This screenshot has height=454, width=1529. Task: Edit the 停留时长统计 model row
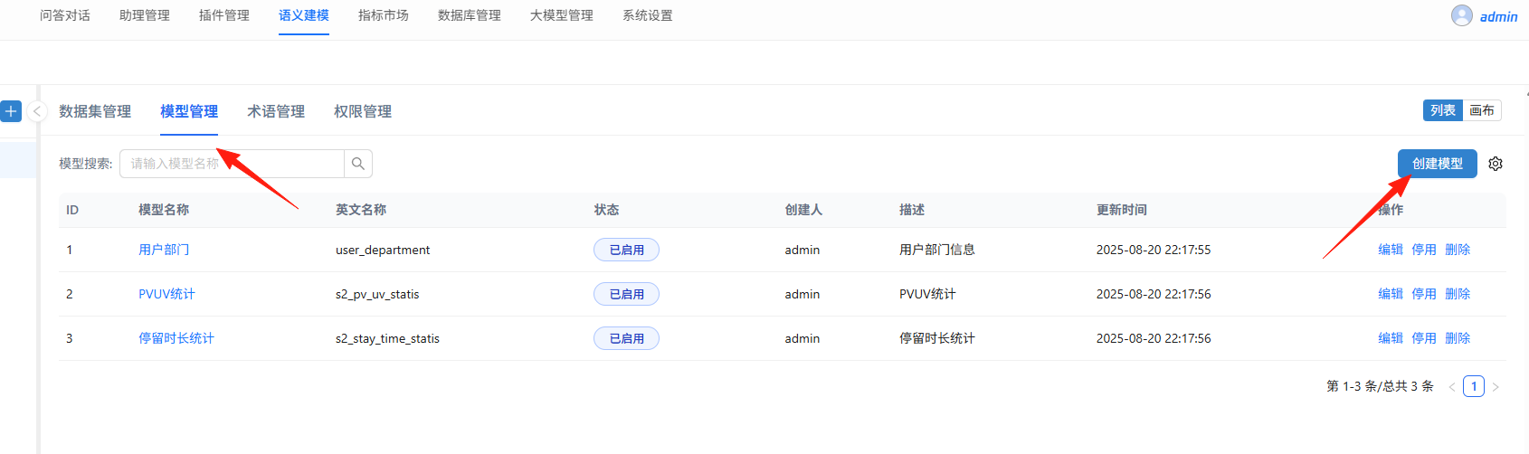click(x=1391, y=338)
